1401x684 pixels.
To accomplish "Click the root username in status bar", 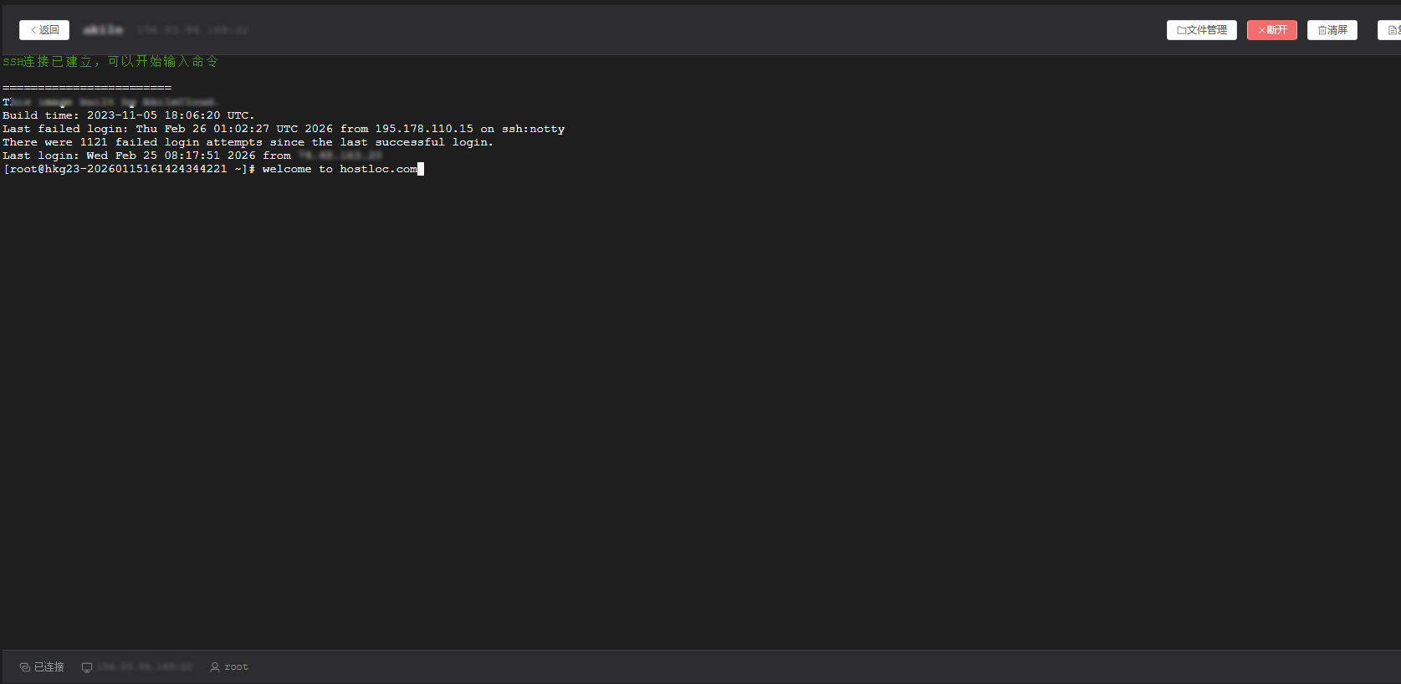I will coord(236,667).
